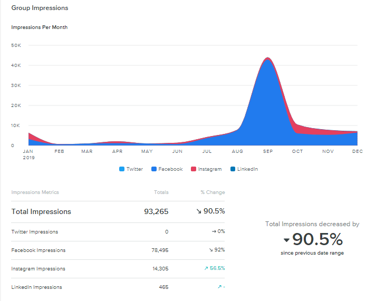Viewport: 376px width, 301px height.
Task: Select the Facebook Impressions row label
Action: [38, 250]
